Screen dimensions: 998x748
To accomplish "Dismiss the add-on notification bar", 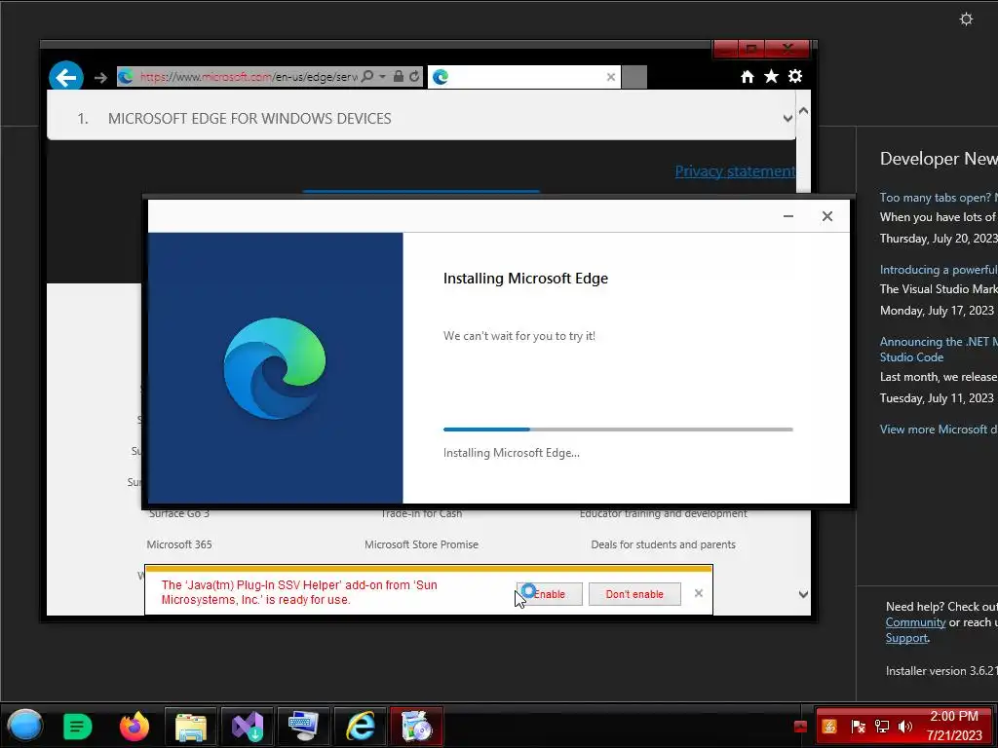I will pos(698,593).
